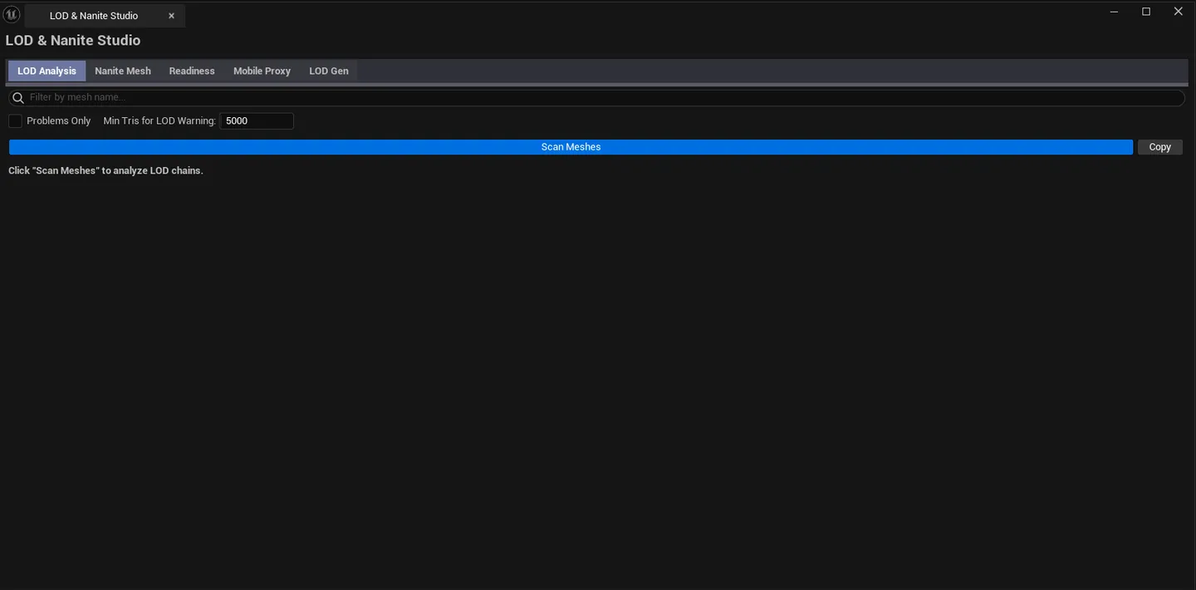Close the window with the X button

[1178, 12]
